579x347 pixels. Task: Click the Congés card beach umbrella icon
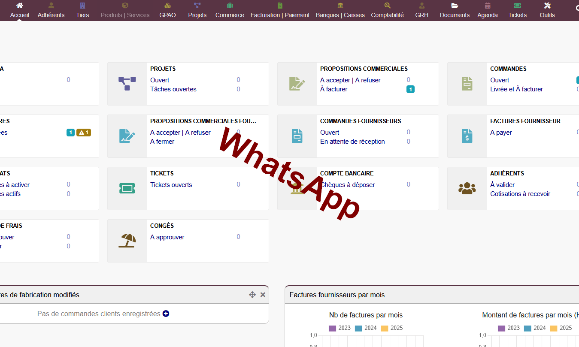(x=127, y=241)
